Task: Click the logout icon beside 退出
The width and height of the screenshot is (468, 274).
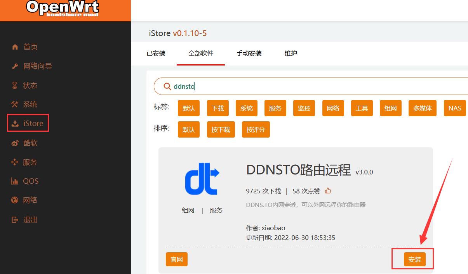Action: 15,220
